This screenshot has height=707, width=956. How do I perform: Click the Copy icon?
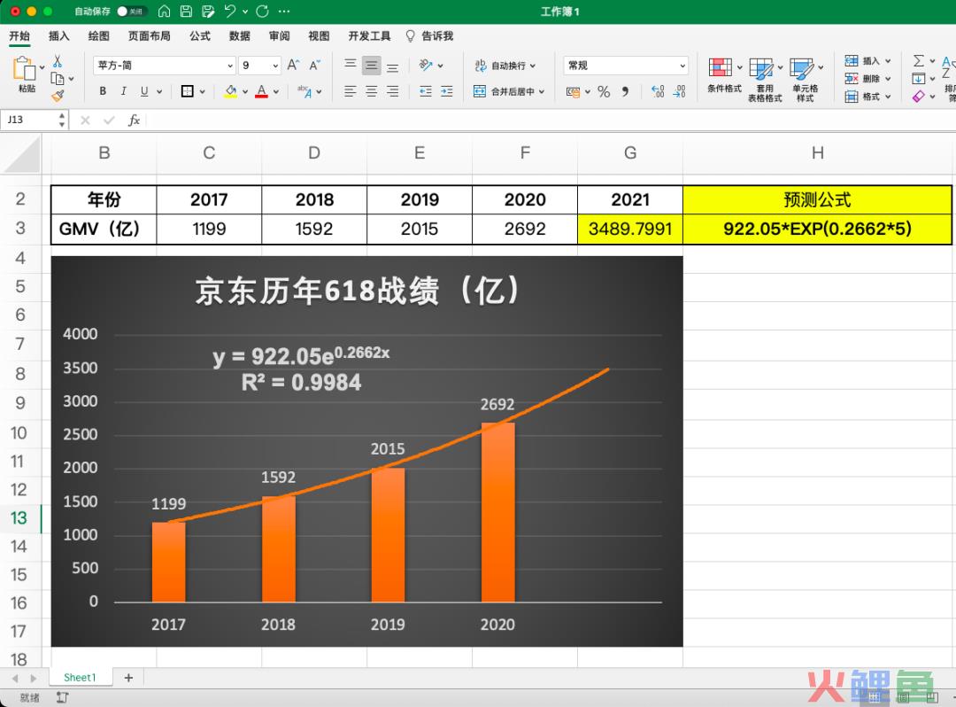tap(58, 79)
